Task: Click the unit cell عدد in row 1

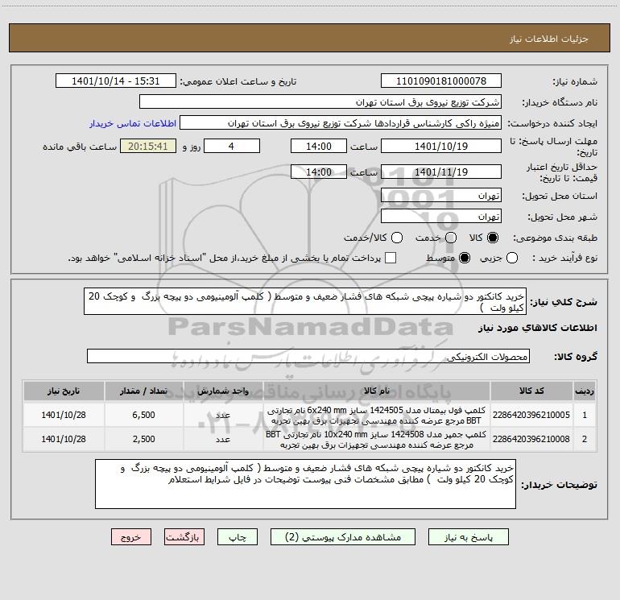Action: pyautogui.click(x=223, y=415)
